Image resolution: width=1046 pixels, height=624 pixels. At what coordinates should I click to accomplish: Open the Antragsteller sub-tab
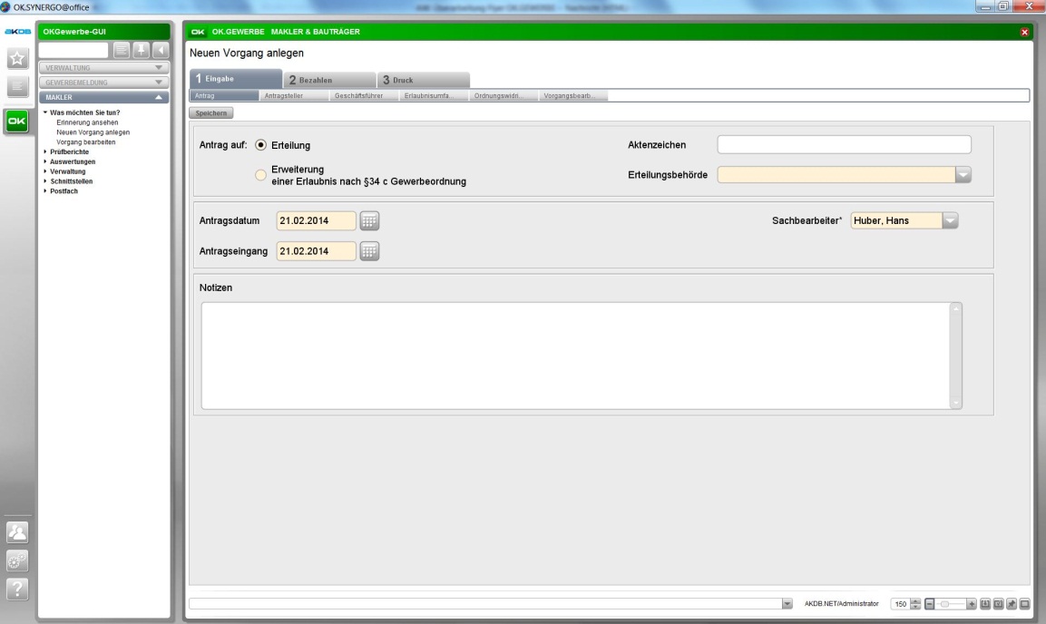[x=285, y=95]
